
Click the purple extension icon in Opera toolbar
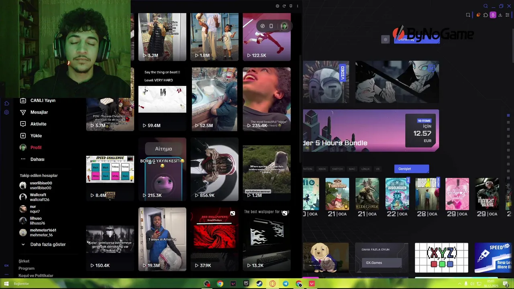pos(493,15)
